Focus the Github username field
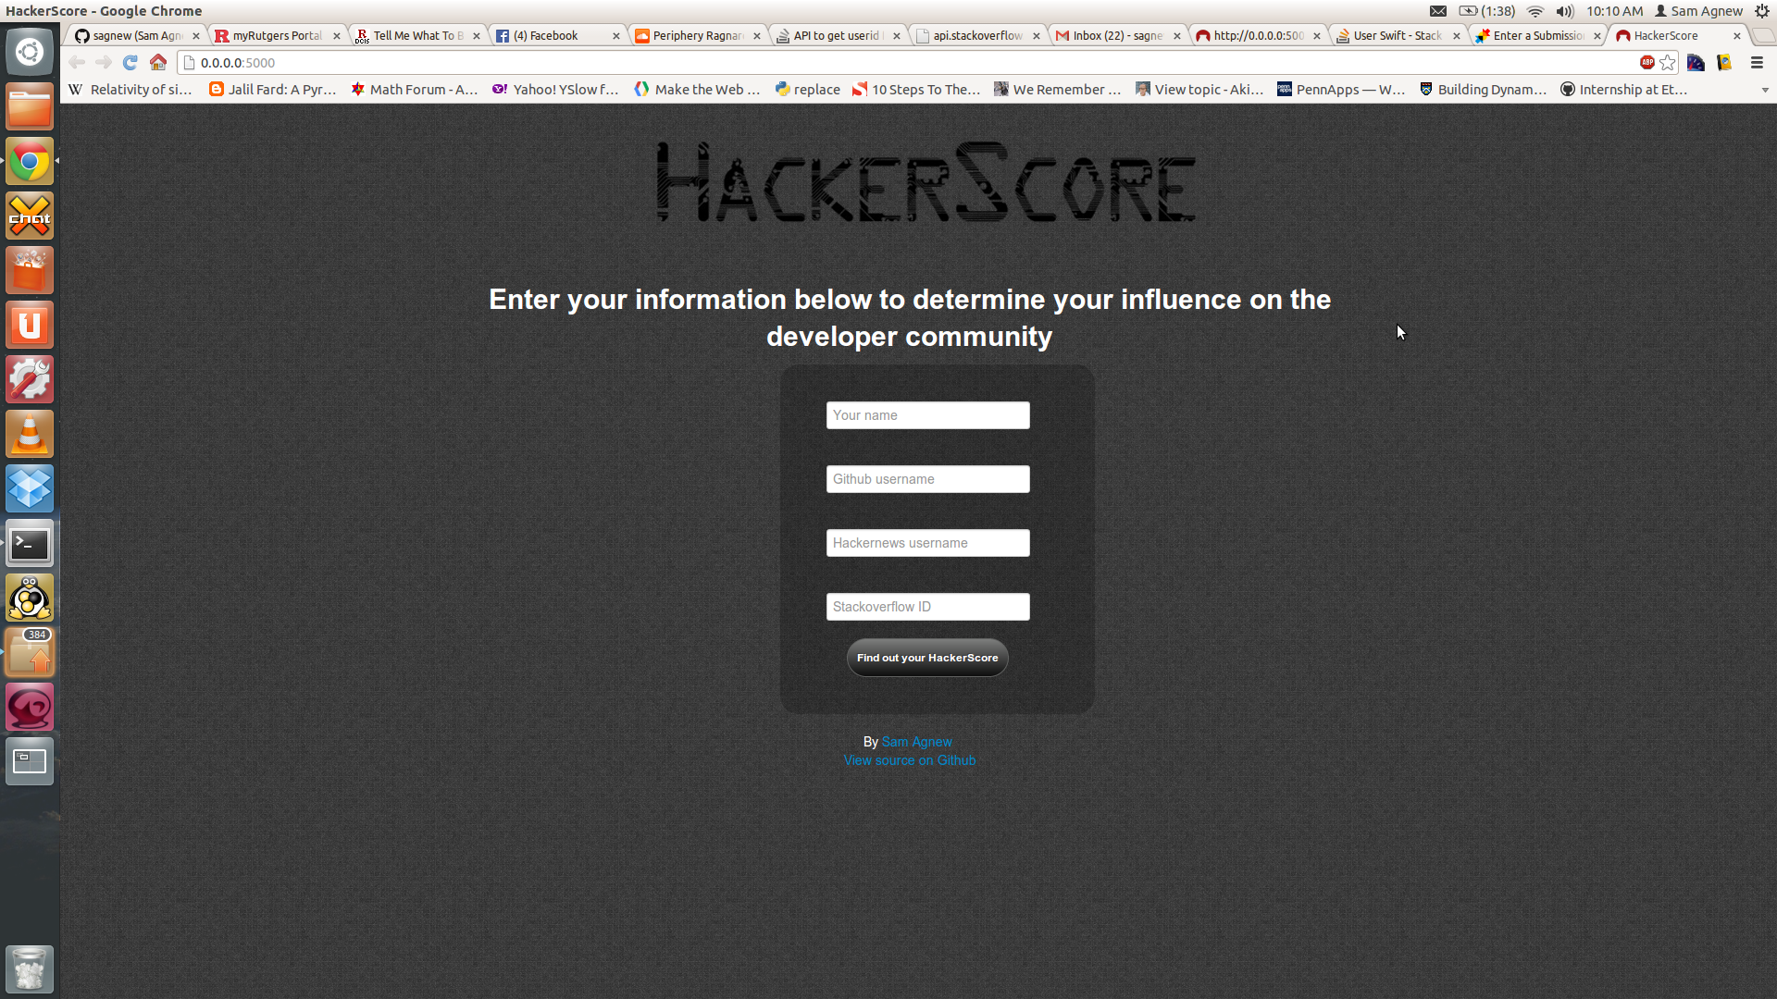The height and width of the screenshot is (999, 1777). (927, 479)
